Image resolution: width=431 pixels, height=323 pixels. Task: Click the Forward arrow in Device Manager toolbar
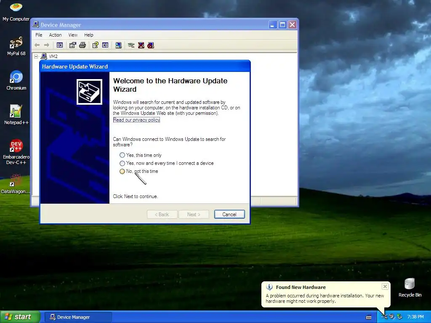(x=47, y=45)
